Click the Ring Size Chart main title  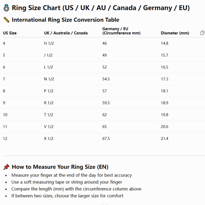101,8
